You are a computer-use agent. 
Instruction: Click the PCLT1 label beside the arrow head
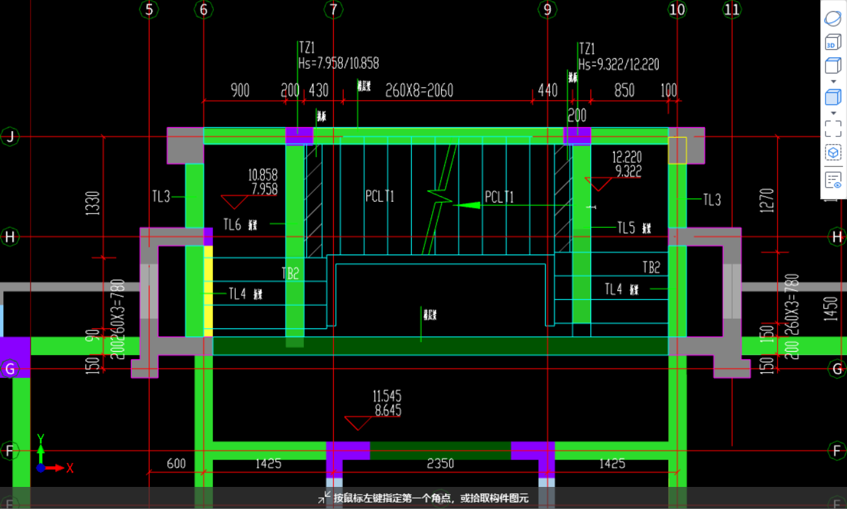pos(499,197)
